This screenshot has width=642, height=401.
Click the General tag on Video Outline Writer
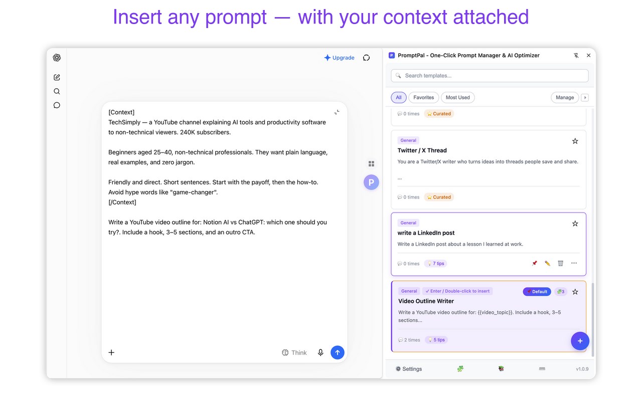point(409,291)
